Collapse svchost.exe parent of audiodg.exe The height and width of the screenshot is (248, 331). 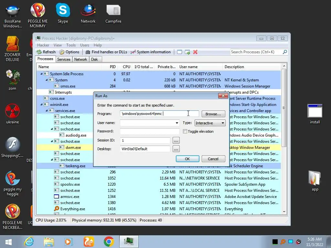[52, 129]
